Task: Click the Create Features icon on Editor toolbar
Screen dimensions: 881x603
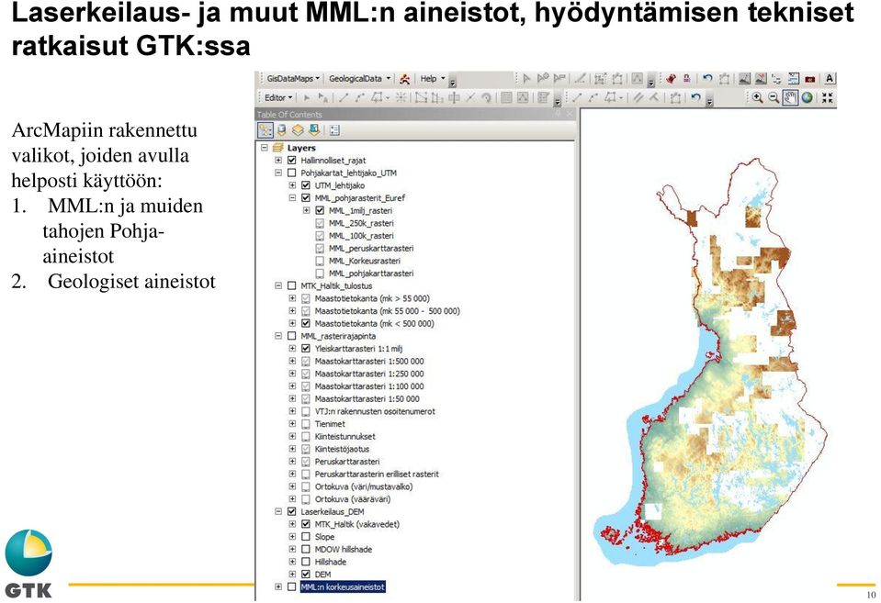Action: tap(543, 97)
